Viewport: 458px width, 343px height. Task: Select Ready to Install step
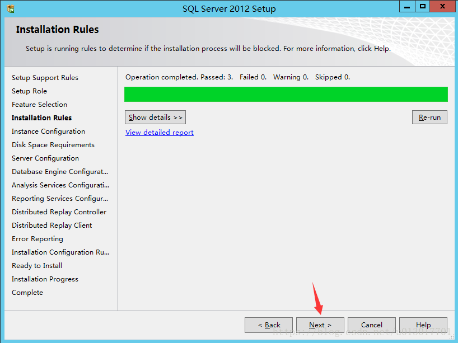(x=37, y=266)
